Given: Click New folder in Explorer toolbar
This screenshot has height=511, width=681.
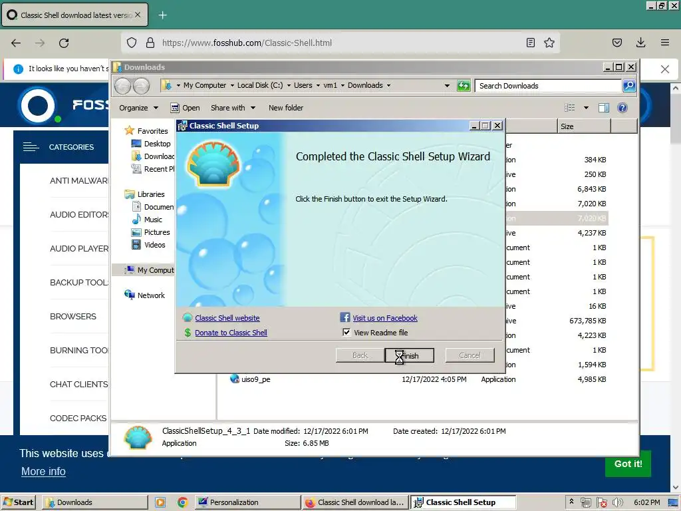Looking at the screenshot, I should pos(286,108).
